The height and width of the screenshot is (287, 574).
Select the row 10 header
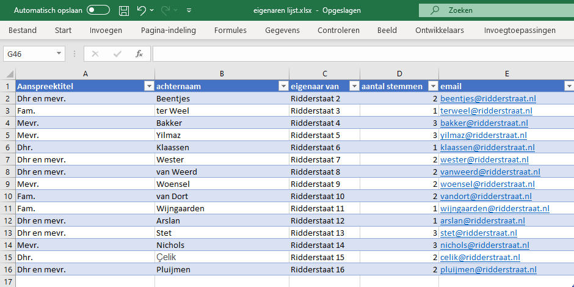coord(8,196)
